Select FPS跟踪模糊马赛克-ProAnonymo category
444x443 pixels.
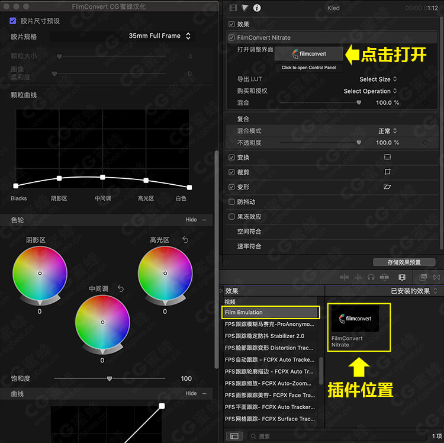[x=269, y=325]
